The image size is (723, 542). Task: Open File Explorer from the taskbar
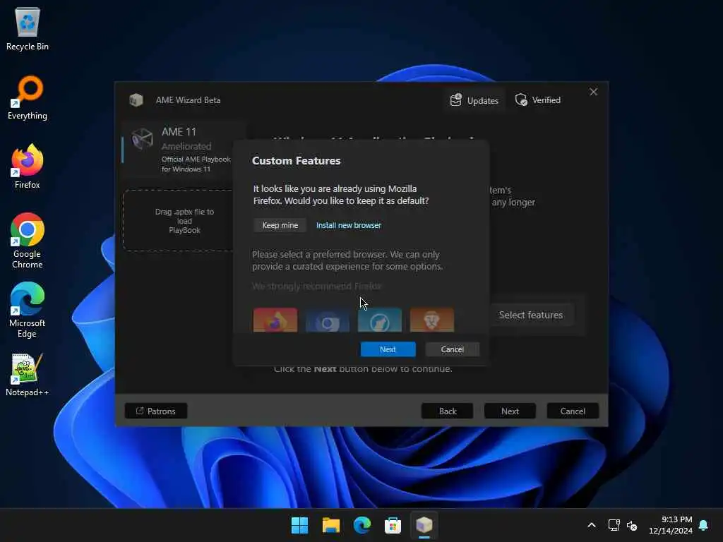[x=330, y=525]
